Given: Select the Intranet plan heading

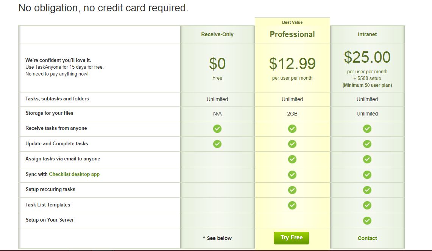Looking at the screenshot, I should (367, 34).
